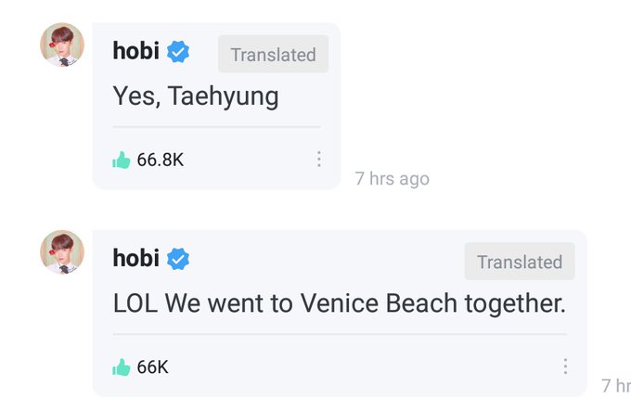Viewport: 631px width, 411px height.
Task: Click the 66K like count
Action: tap(152, 367)
